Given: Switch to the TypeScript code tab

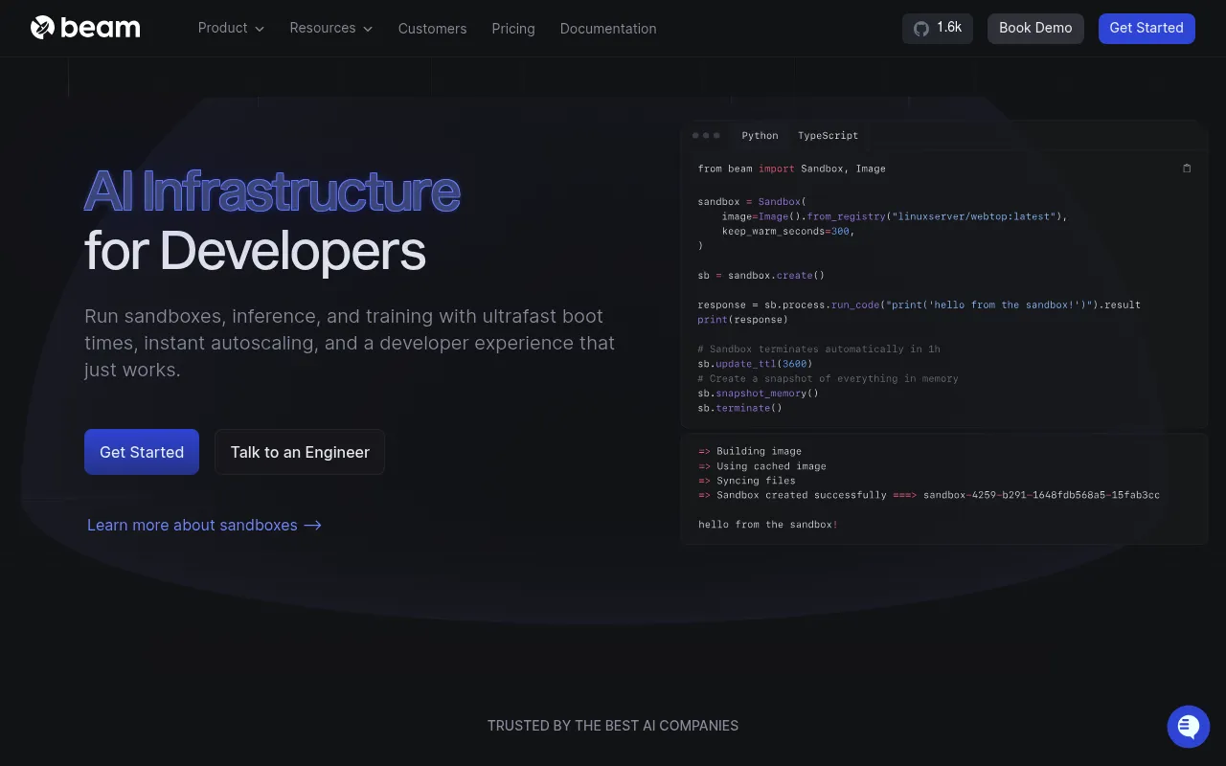Looking at the screenshot, I should point(828,135).
